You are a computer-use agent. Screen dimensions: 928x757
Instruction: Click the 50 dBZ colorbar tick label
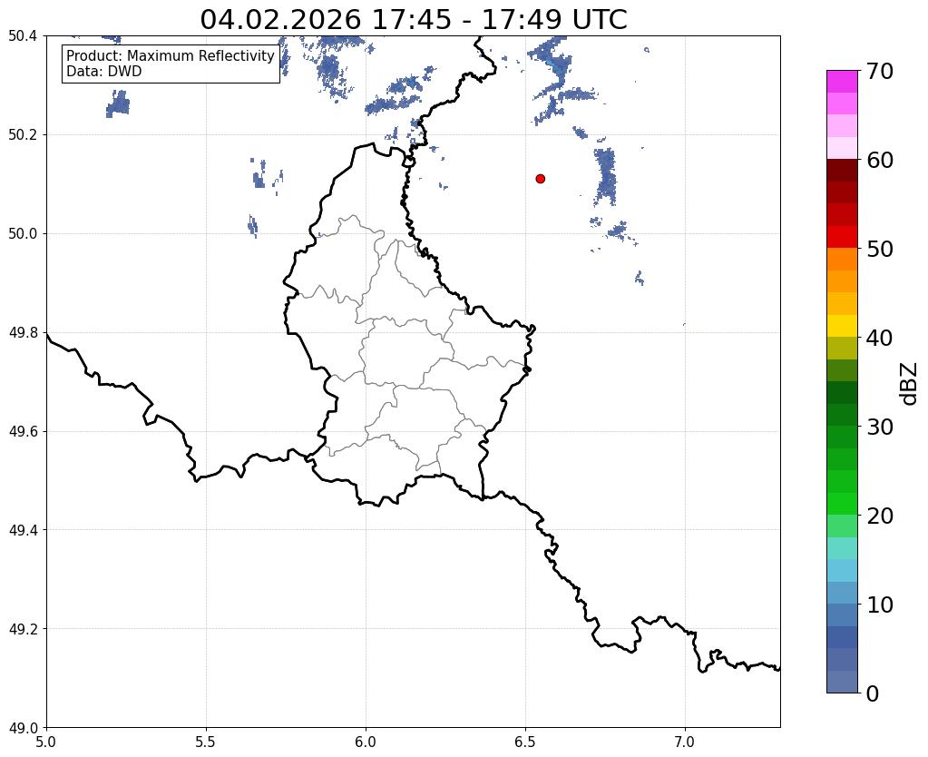880,249
